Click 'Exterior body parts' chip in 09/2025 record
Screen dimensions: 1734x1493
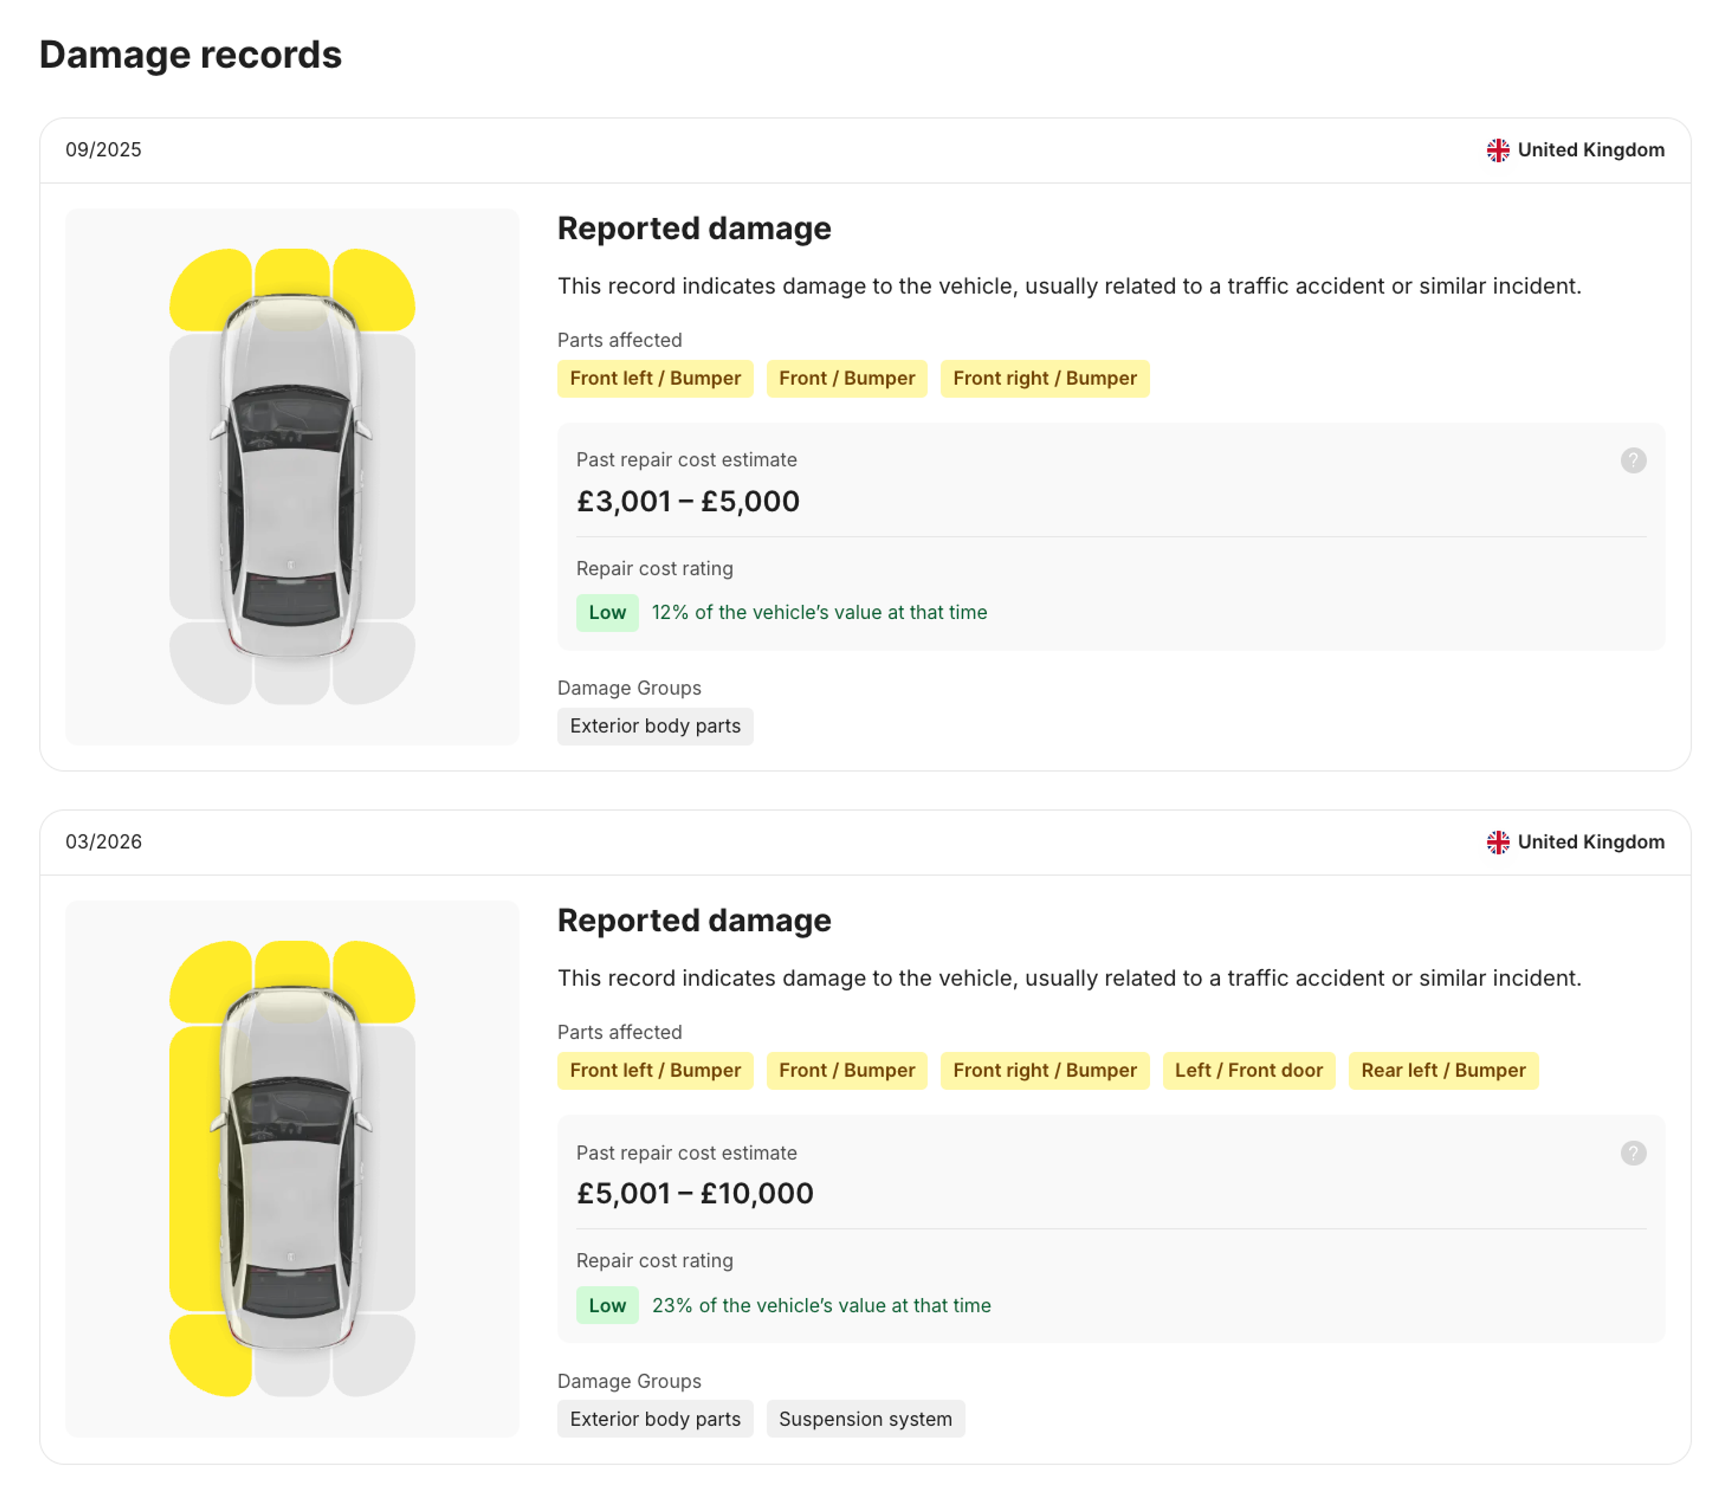click(655, 727)
